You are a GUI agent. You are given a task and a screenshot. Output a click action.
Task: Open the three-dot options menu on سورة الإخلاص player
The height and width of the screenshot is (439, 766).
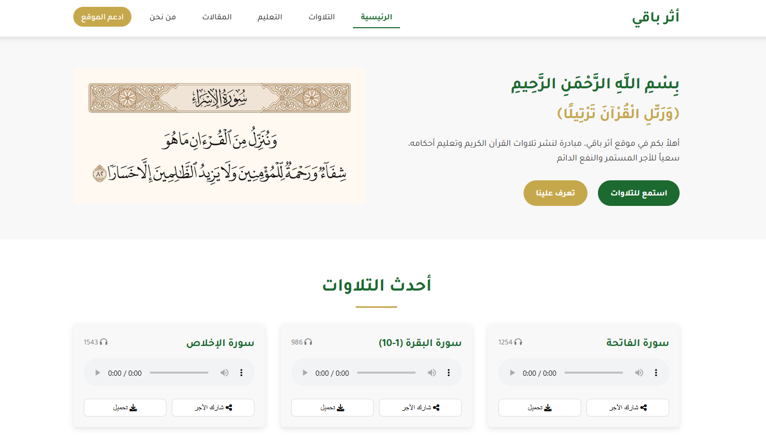click(241, 373)
